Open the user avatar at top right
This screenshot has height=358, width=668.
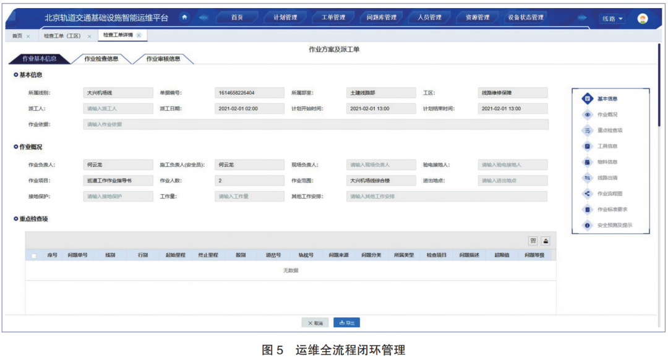coord(643,17)
